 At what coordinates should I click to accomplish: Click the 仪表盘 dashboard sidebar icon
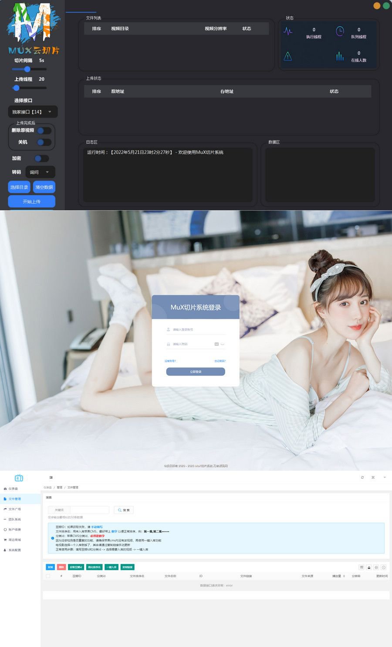pos(5,488)
